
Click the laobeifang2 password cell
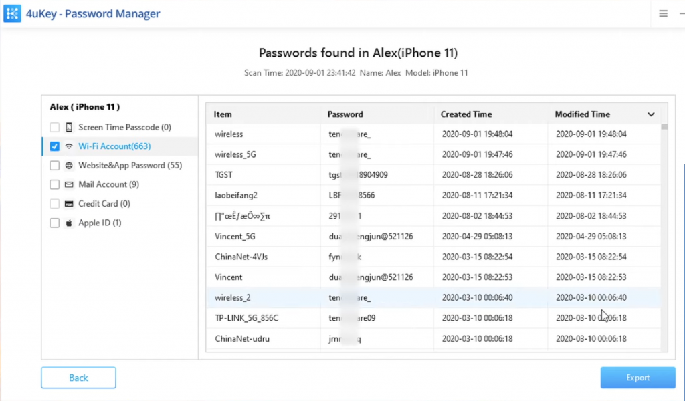click(377, 195)
